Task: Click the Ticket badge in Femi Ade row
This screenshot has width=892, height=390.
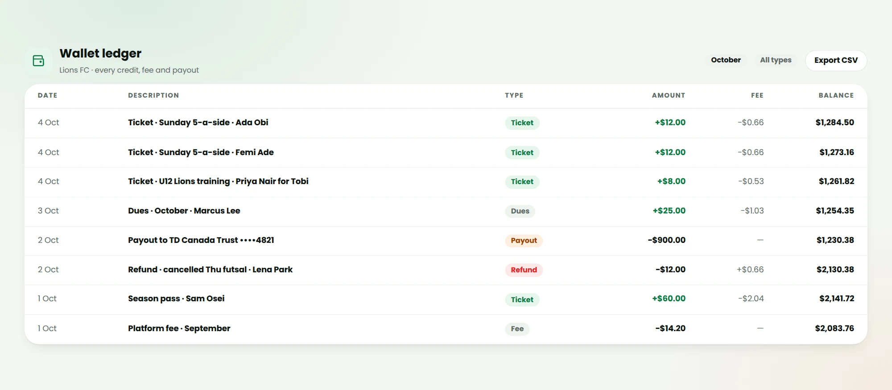Action: (x=522, y=152)
